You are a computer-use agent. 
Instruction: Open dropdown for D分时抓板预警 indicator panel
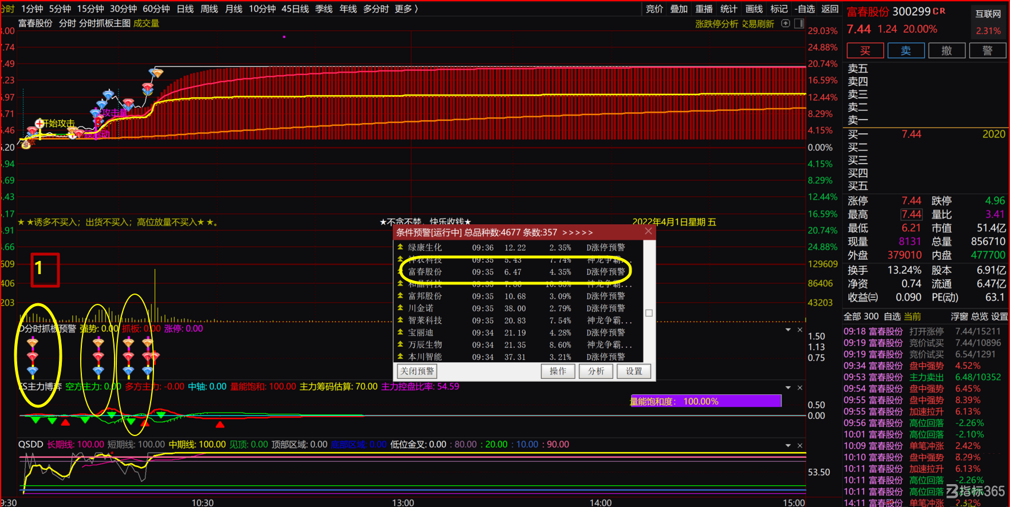(788, 330)
